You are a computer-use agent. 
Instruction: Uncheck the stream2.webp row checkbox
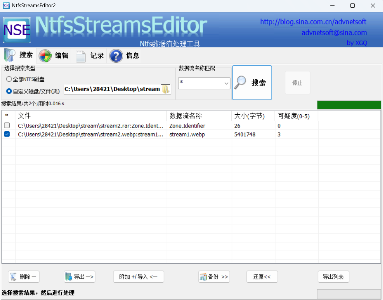(x=7, y=134)
